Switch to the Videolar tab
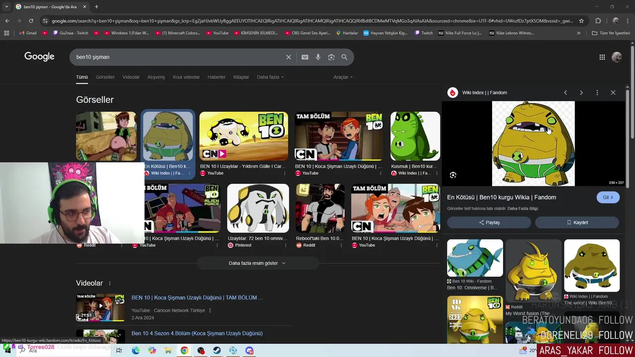The width and height of the screenshot is (635, 357). coord(131,77)
